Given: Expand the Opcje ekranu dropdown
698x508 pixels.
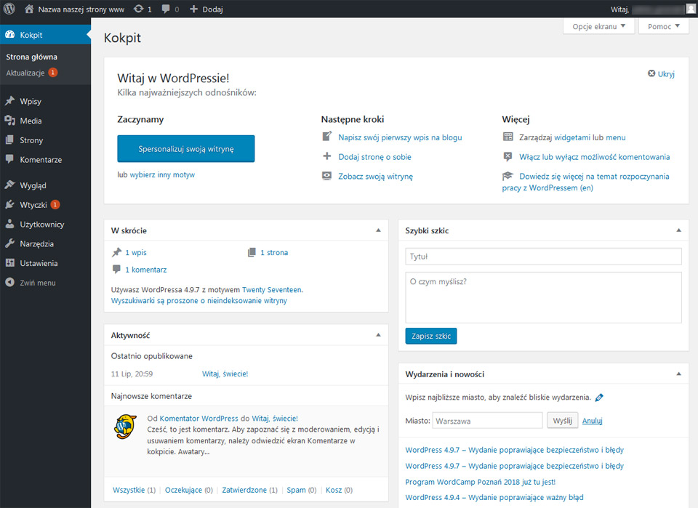Looking at the screenshot, I should 598,26.
